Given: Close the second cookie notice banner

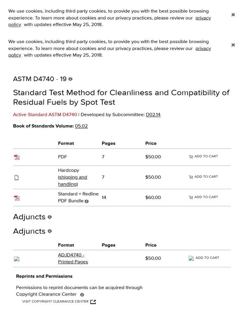Looking at the screenshot, I should tap(233, 45).
